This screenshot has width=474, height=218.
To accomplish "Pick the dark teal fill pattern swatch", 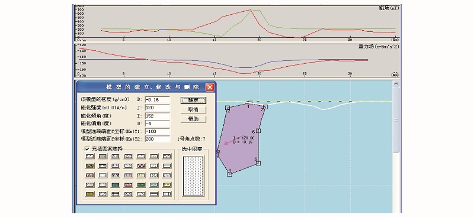I will pos(115,185).
